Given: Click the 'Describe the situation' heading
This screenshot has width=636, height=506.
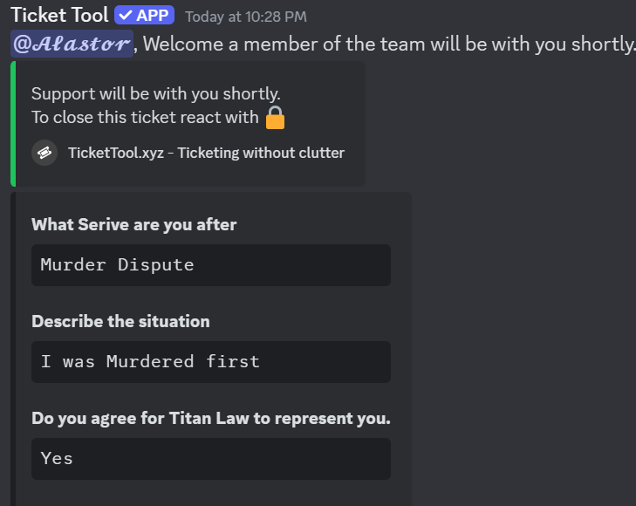Looking at the screenshot, I should 121,322.
